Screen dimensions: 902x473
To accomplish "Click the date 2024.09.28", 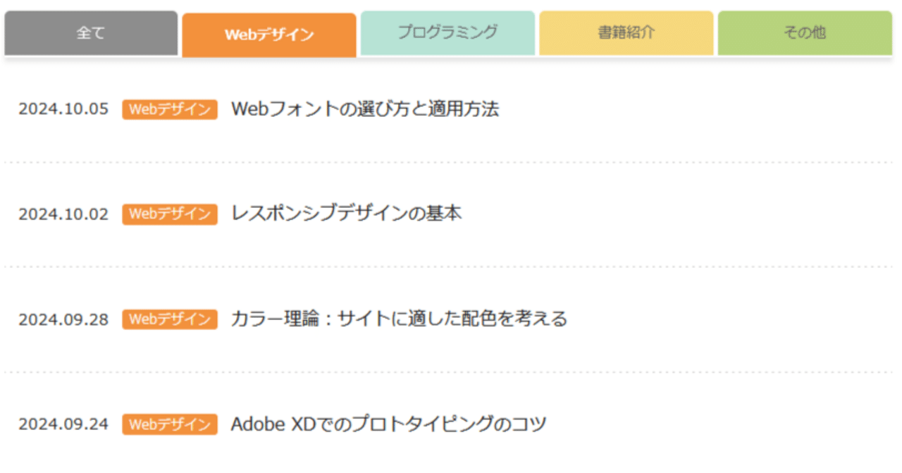I will [x=63, y=319].
